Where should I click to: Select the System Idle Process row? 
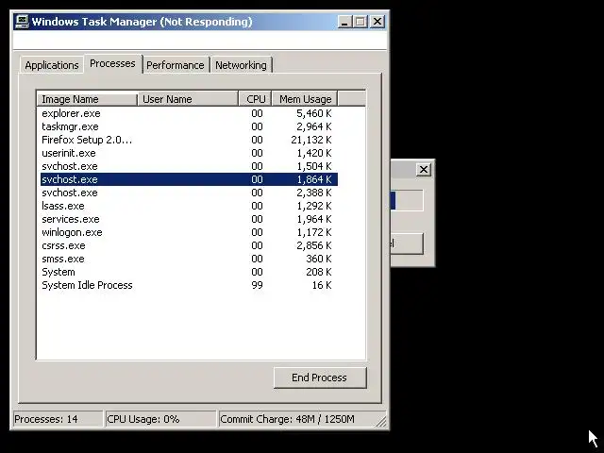click(x=189, y=285)
